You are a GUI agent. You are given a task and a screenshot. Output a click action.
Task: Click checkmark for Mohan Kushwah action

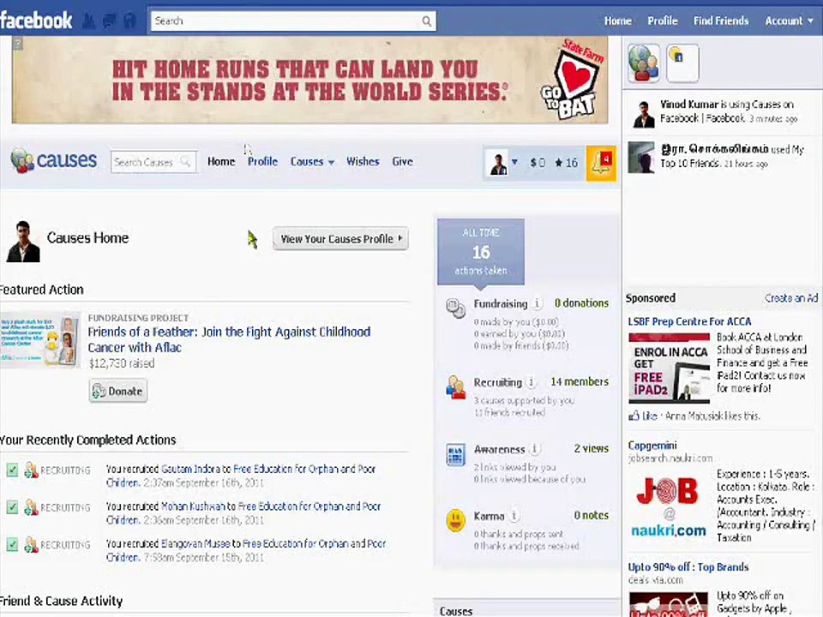(12, 506)
